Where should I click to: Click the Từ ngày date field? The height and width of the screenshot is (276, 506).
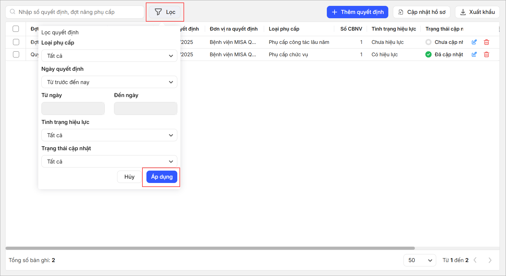[73, 108]
